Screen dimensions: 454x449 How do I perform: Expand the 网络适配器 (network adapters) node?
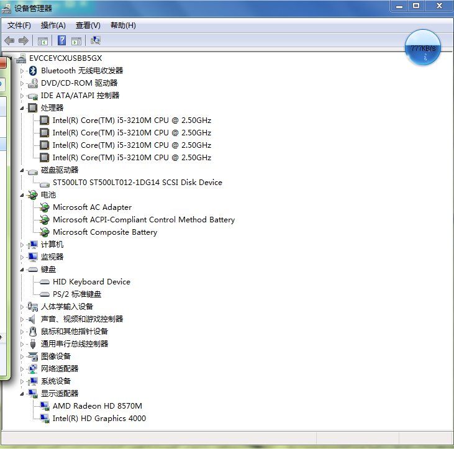pyautogui.click(x=22, y=369)
